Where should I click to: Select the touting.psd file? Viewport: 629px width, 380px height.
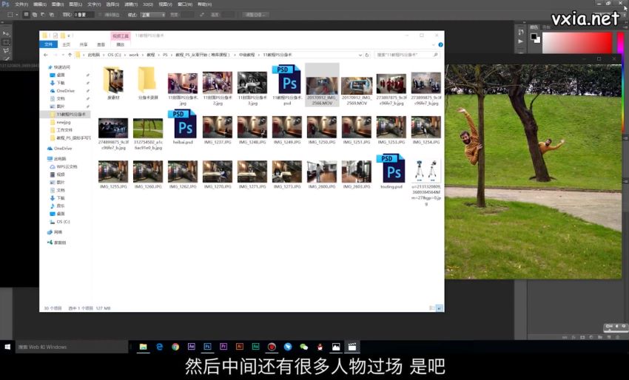pyautogui.click(x=391, y=172)
